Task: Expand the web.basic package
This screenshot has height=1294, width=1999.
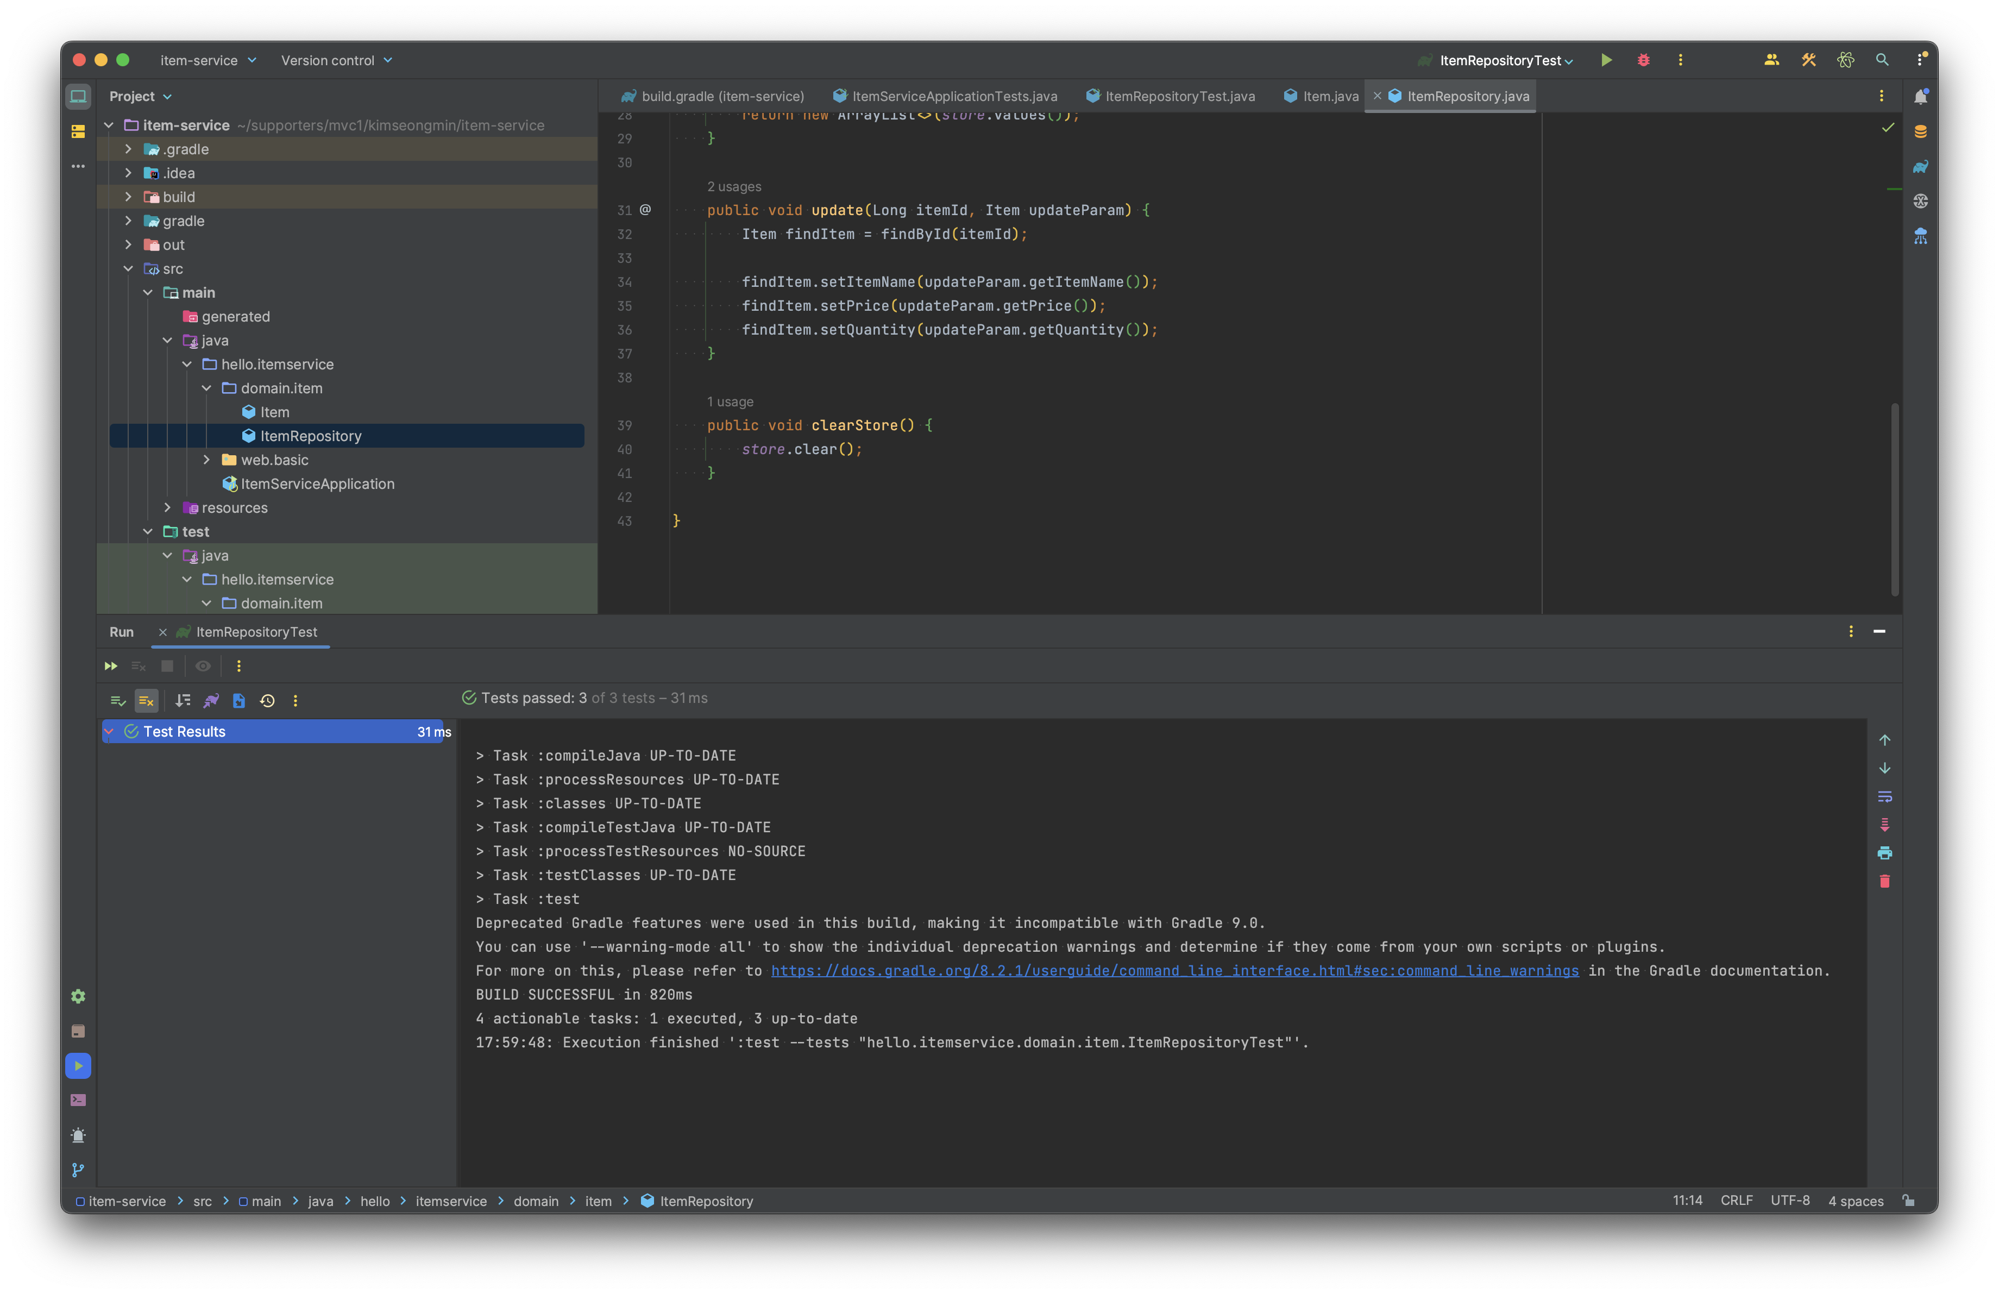Action: (x=206, y=460)
